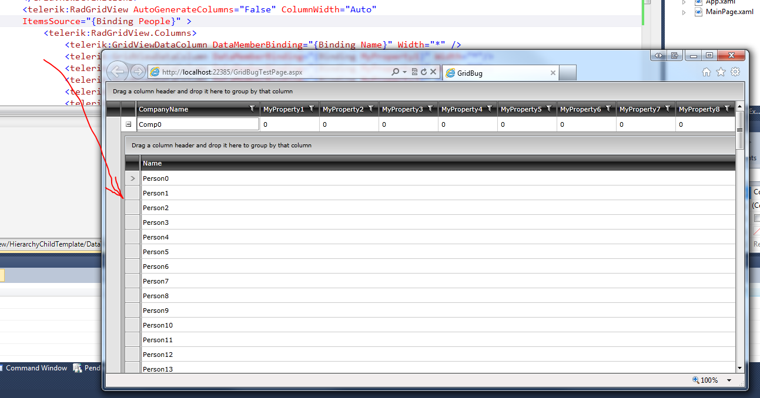Screen dimensions: 760x398
Task: Refresh the GridBug test page
Action: [x=423, y=72]
